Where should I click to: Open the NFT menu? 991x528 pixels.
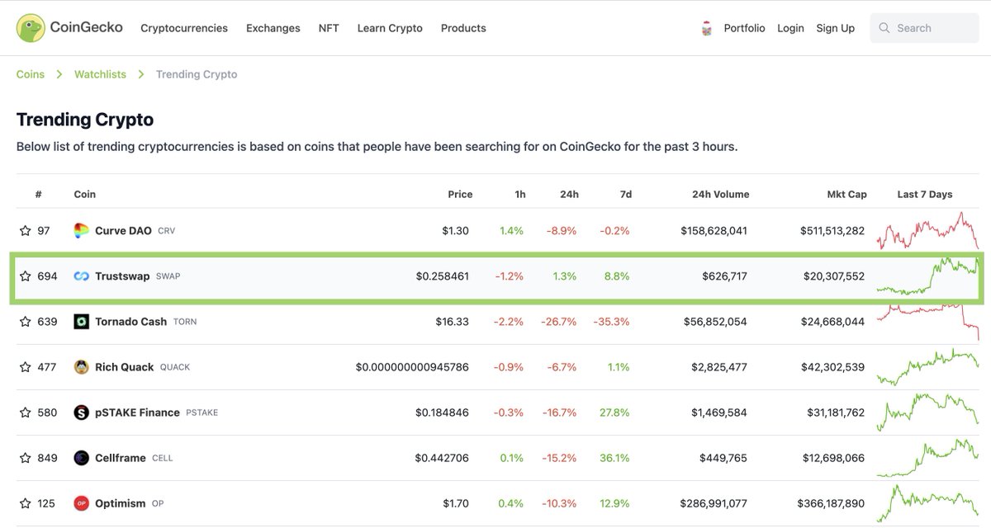(329, 28)
